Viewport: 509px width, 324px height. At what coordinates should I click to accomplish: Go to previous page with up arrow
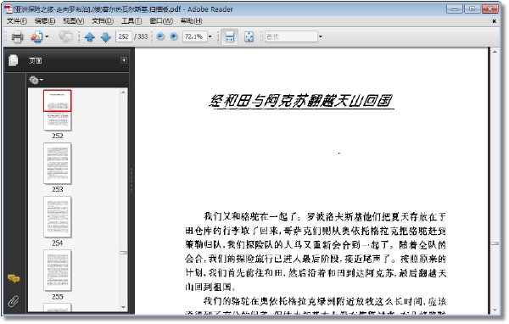[90, 37]
